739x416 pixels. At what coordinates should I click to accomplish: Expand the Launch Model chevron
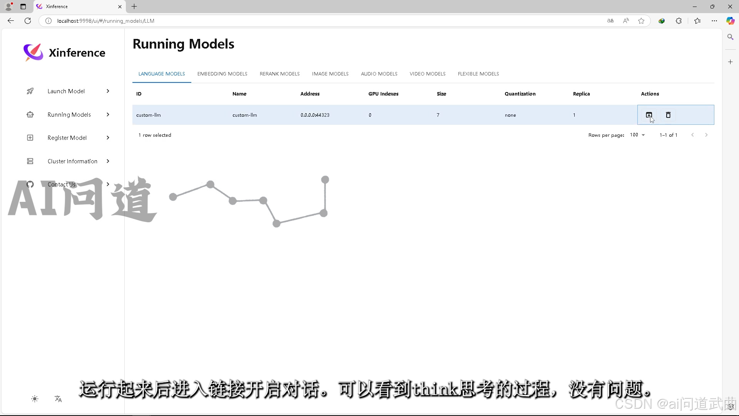point(108,91)
